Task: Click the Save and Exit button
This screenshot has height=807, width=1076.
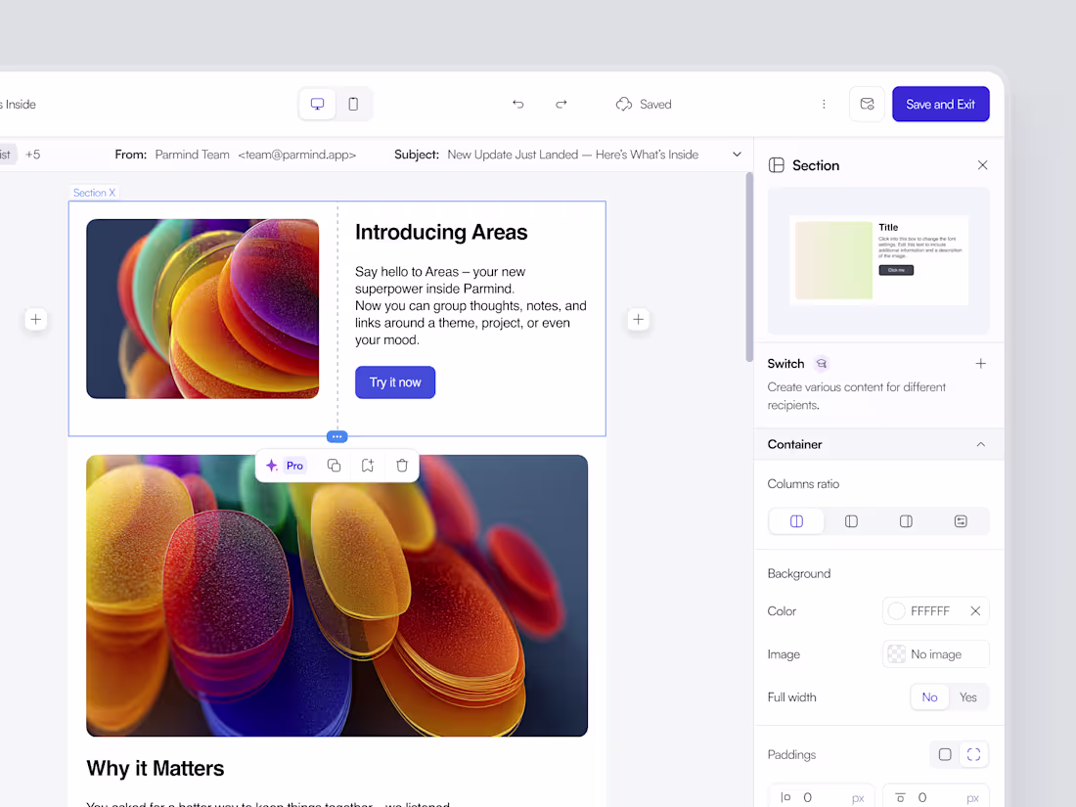Action: click(940, 104)
